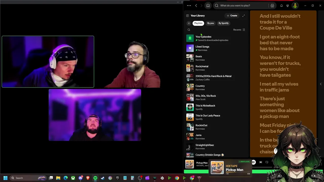Open the What's New notifications bell
The height and width of the screenshot is (182, 324).
pos(281,6)
